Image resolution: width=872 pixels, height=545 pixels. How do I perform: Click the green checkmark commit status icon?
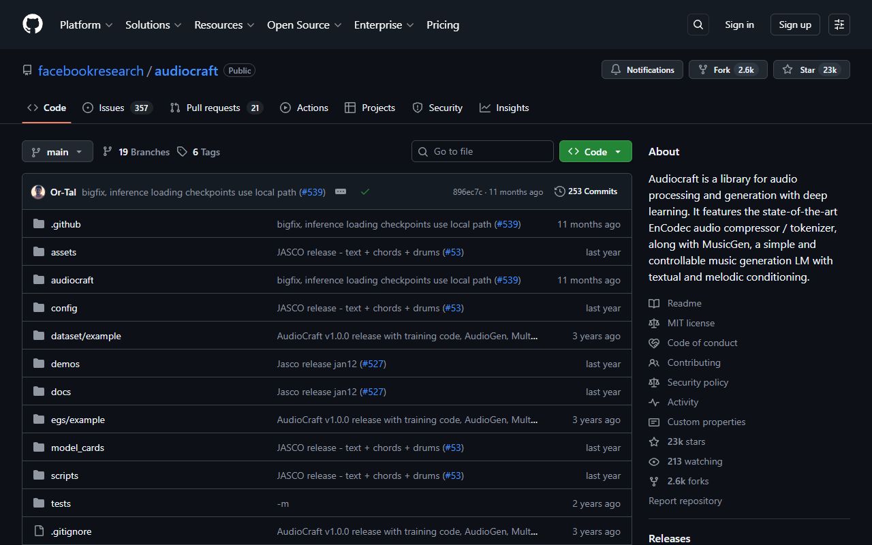tap(365, 191)
